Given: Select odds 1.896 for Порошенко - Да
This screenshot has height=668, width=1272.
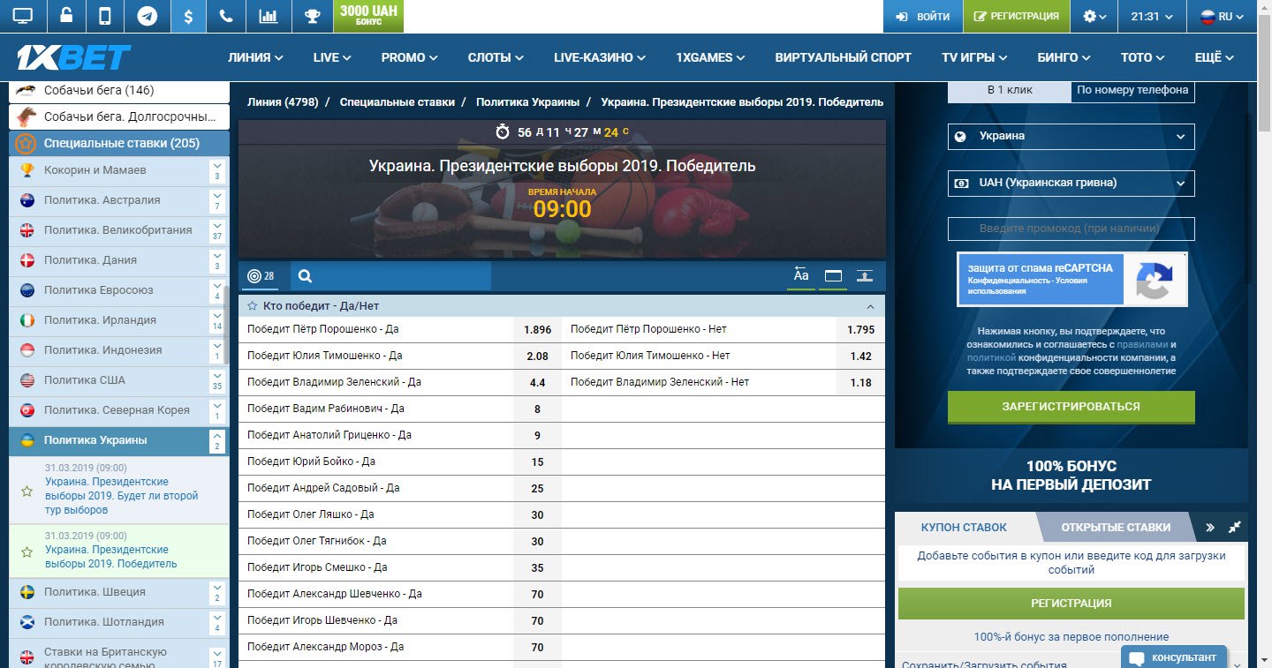Looking at the screenshot, I should [537, 330].
